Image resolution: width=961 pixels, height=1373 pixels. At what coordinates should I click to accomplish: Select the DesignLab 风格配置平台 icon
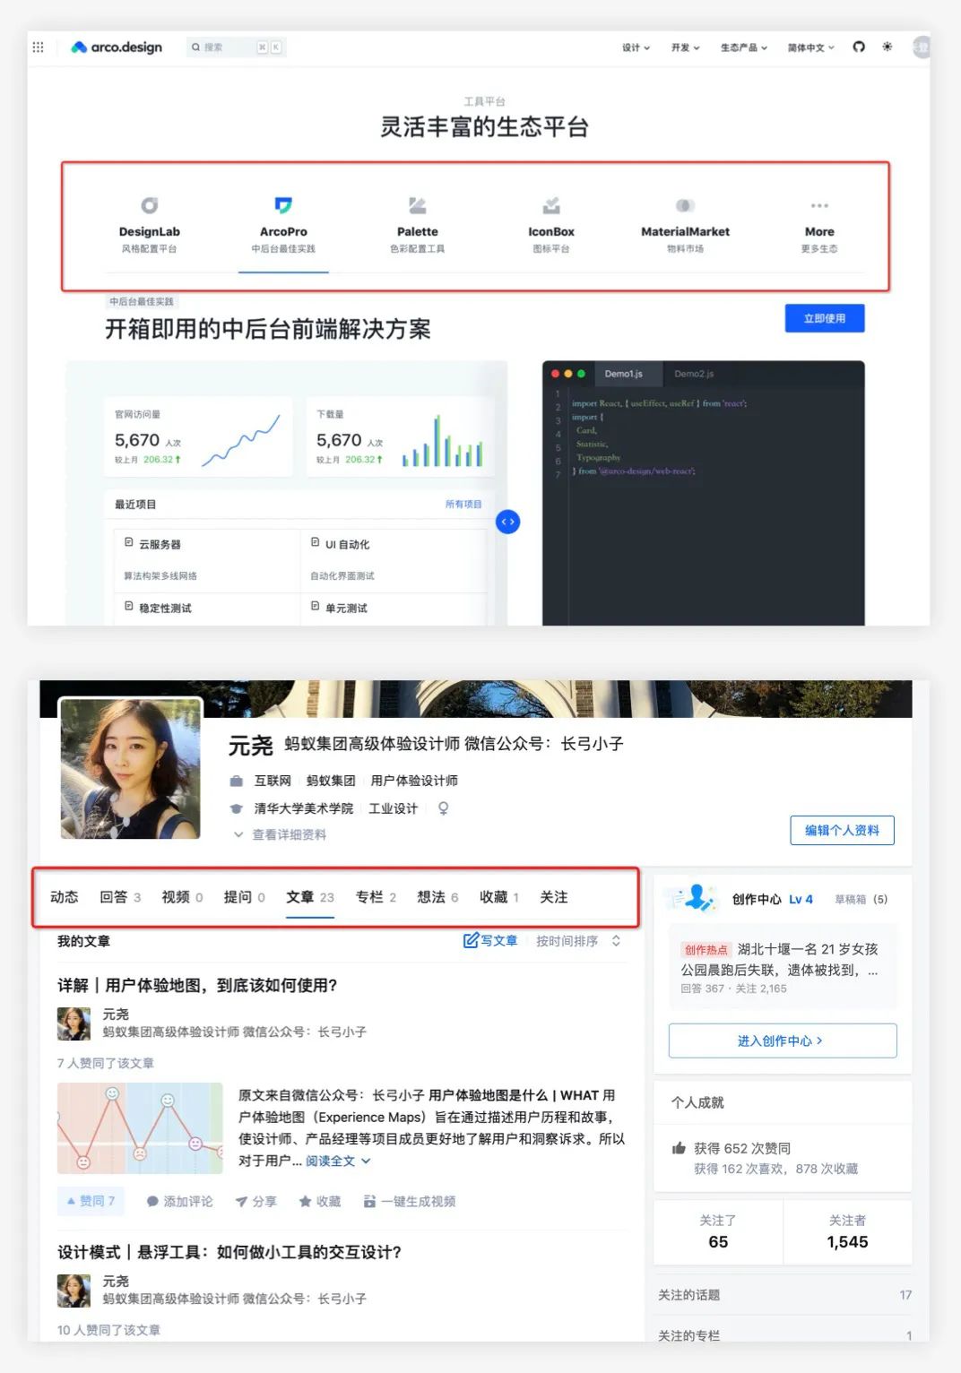(x=150, y=206)
